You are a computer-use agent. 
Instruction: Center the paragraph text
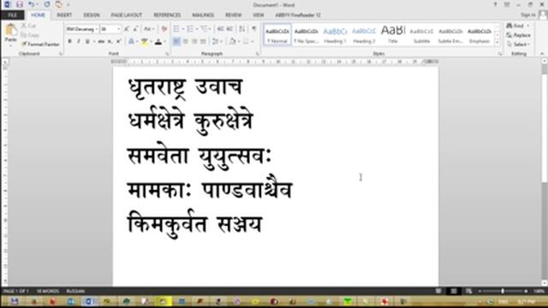pyautogui.click(x=185, y=42)
